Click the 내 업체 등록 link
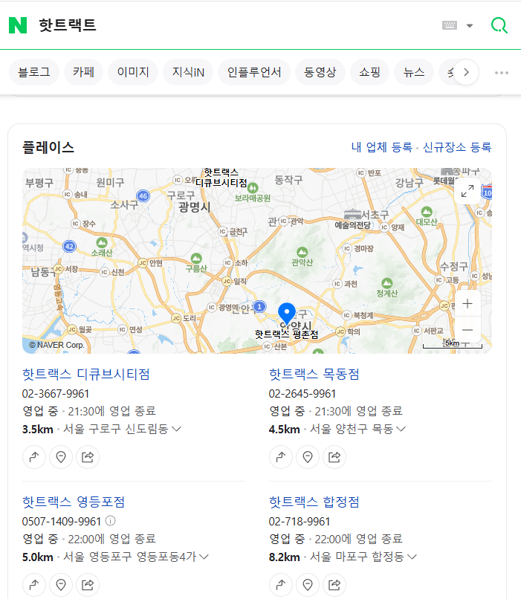521x599 pixels. 381,147
